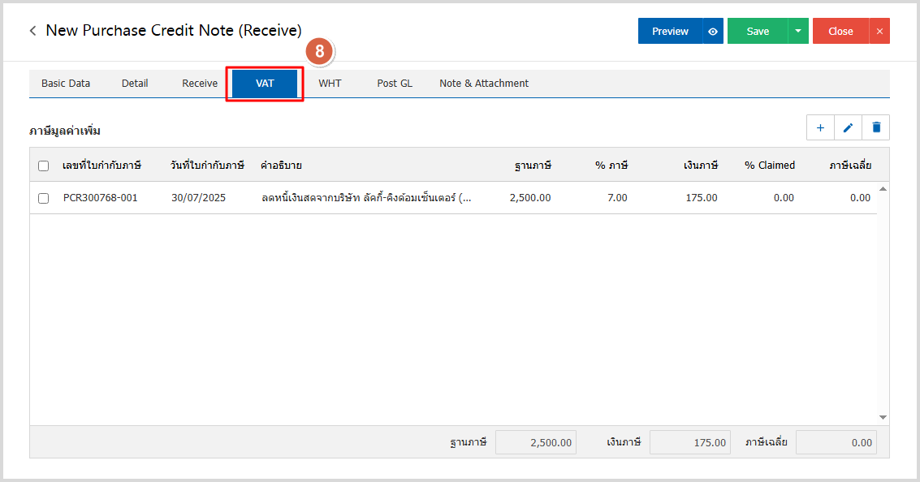
Task: Click the เงินภาษี total field showing 175.00
Action: pos(690,442)
